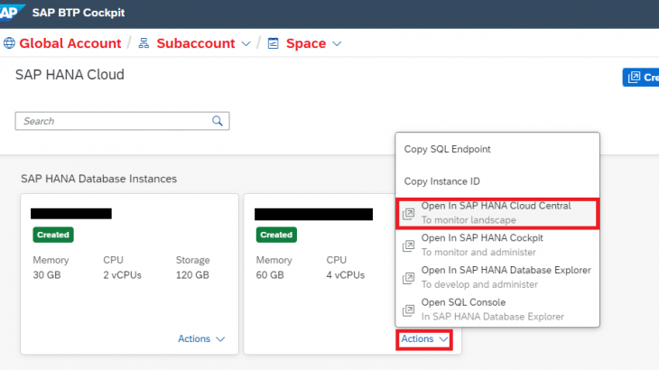Click the external-link icon for Database Explorer

[x=408, y=277]
